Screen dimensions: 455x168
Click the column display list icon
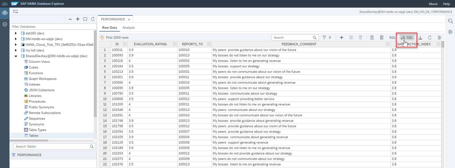click(x=382, y=37)
